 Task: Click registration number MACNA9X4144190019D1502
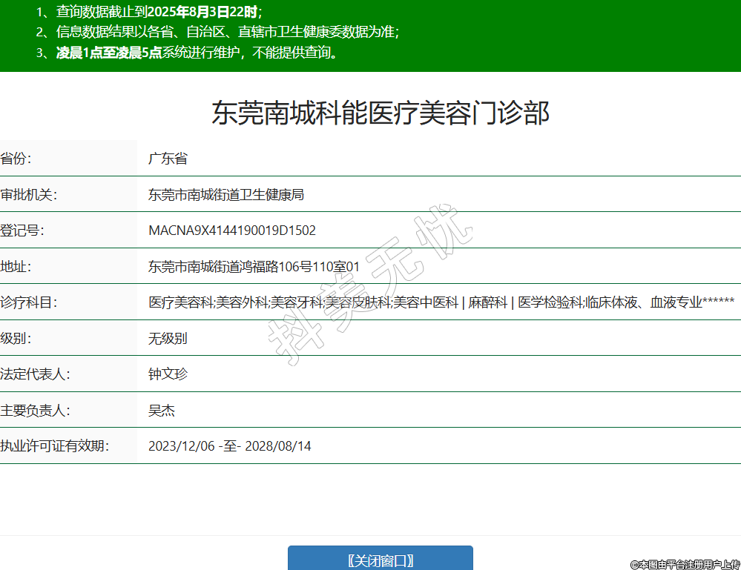(232, 231)
